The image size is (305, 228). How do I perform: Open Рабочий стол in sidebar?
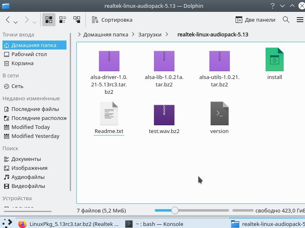click(34, 54)
